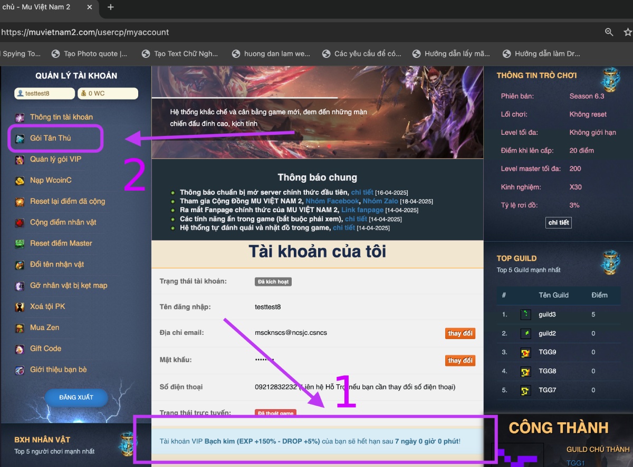Click the browser zoom magnifier icon
Viewport: 633px width, 467px height.
pos(609,32)
